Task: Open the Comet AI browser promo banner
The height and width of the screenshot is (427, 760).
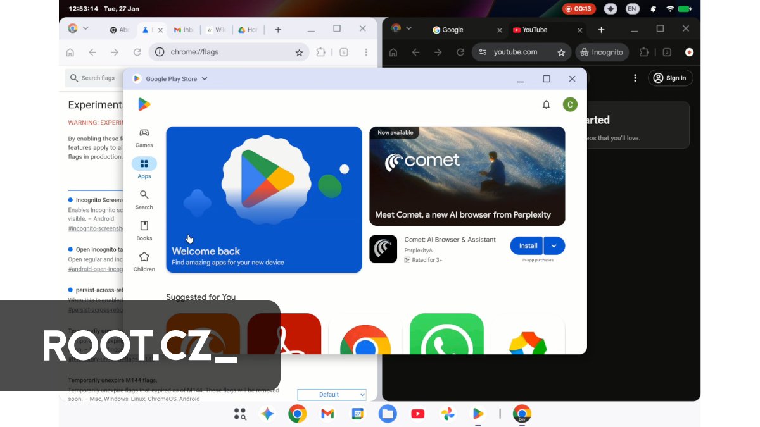Action: point(467,176)
